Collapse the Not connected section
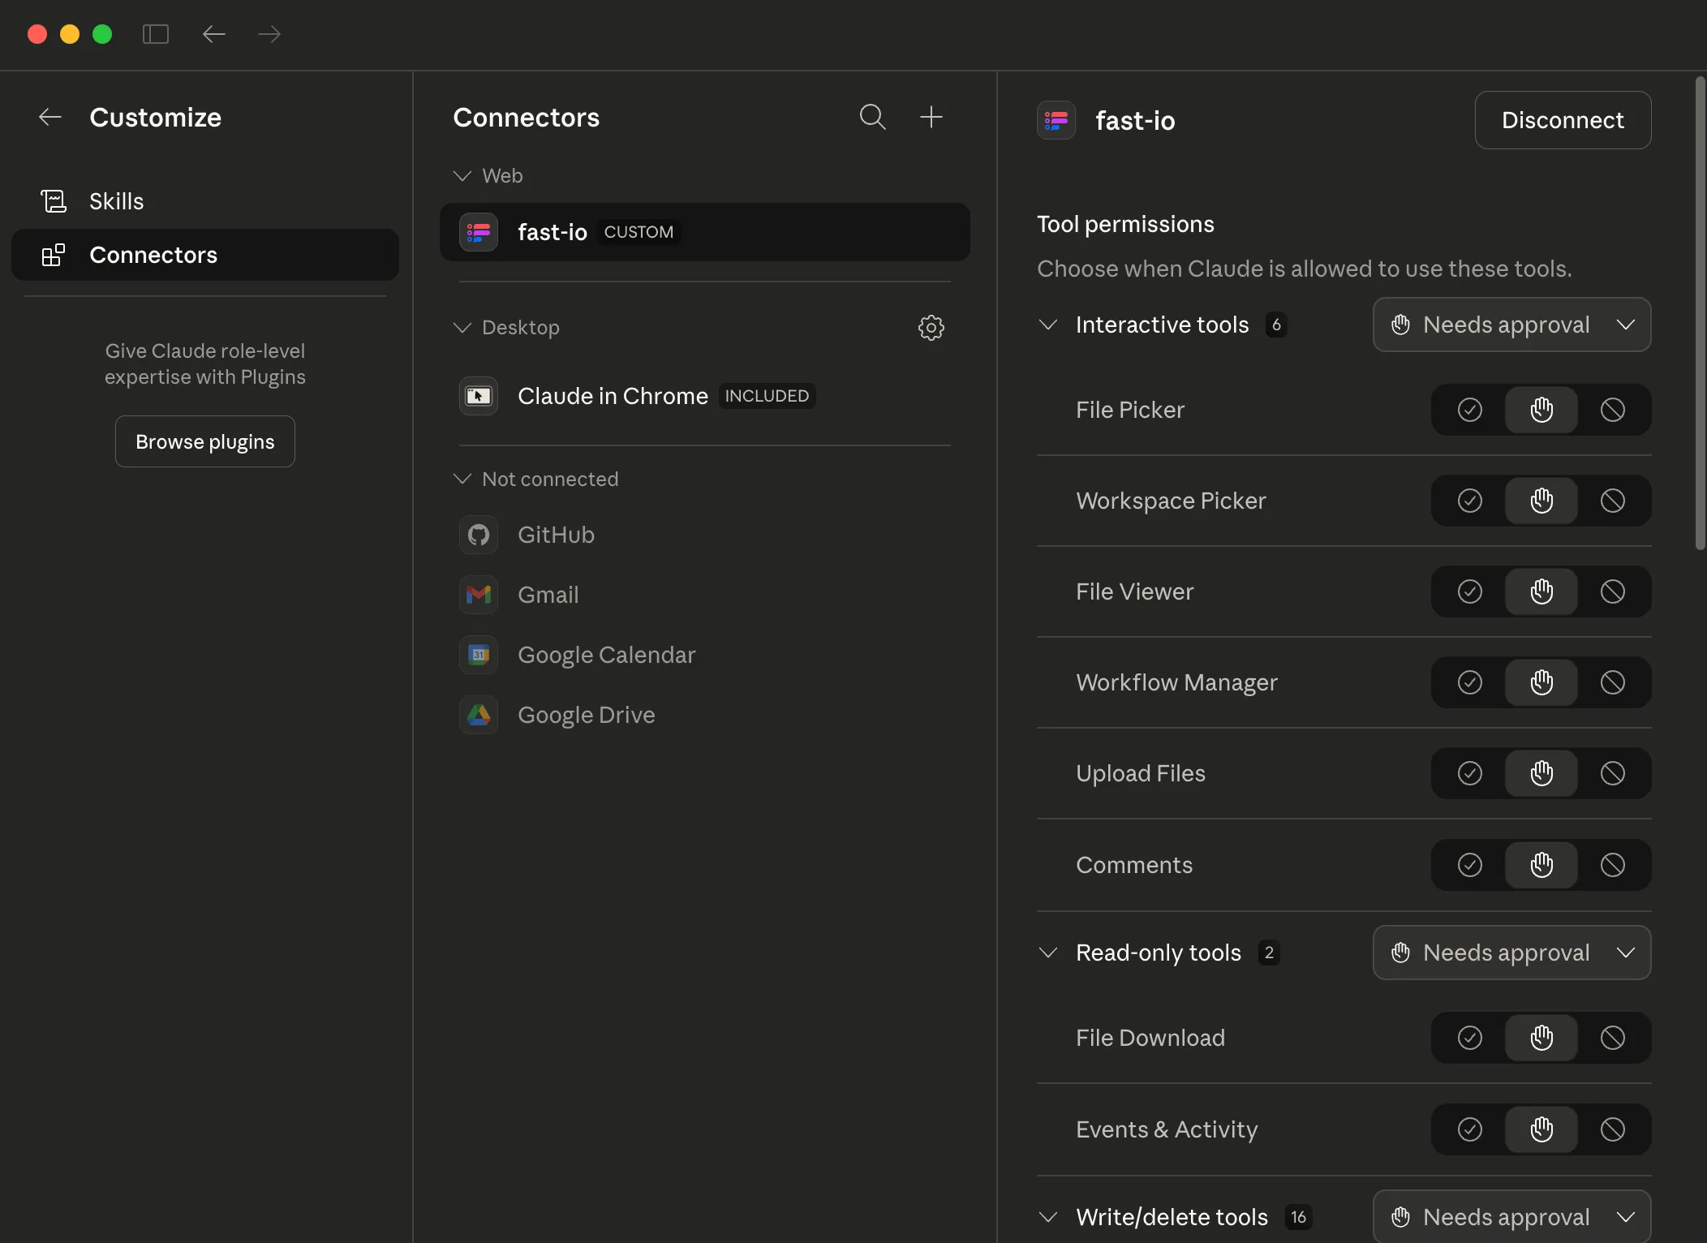The image size is (1707, 1243). pos(462,479)
